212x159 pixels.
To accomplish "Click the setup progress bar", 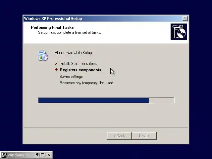I will point(106,100).
